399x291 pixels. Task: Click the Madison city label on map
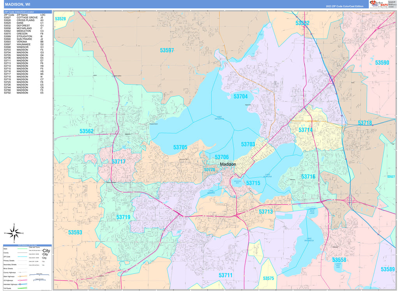point(228,164)
